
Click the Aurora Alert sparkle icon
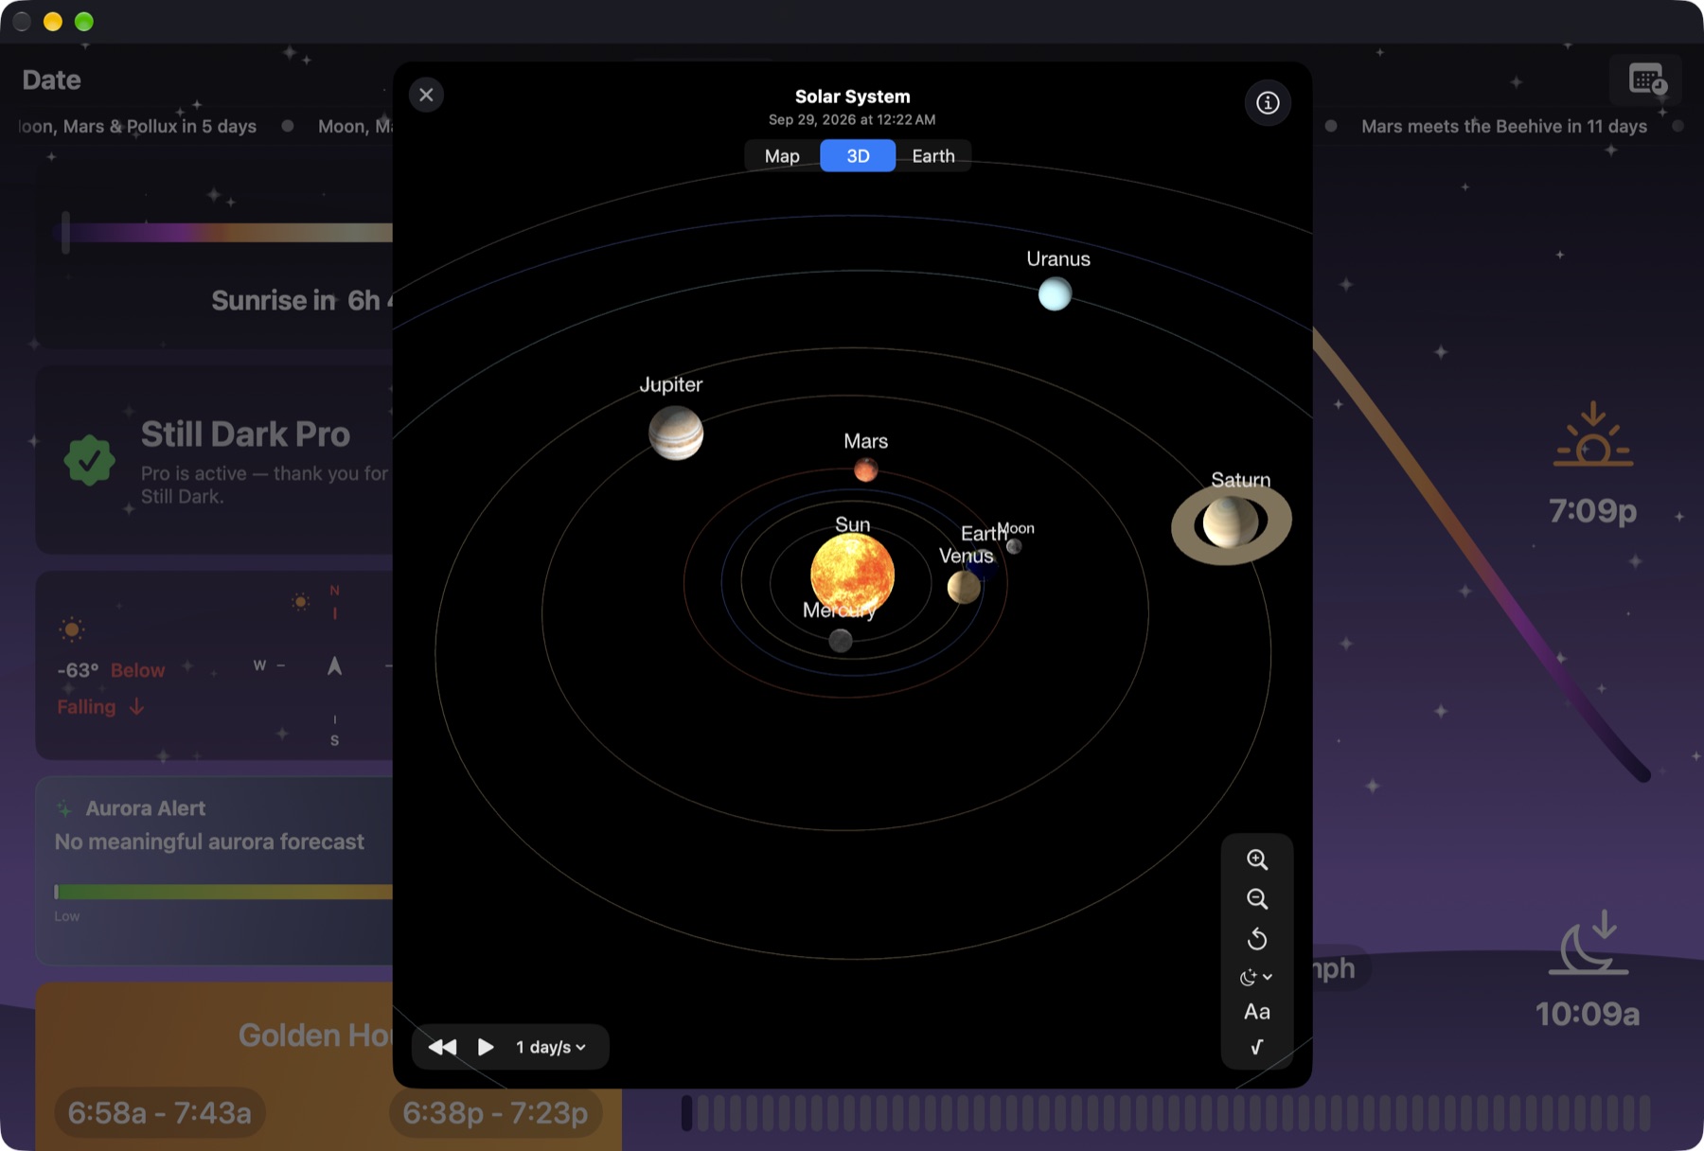click(64, 808)
